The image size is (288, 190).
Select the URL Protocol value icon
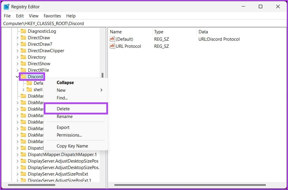pos(112,46)
